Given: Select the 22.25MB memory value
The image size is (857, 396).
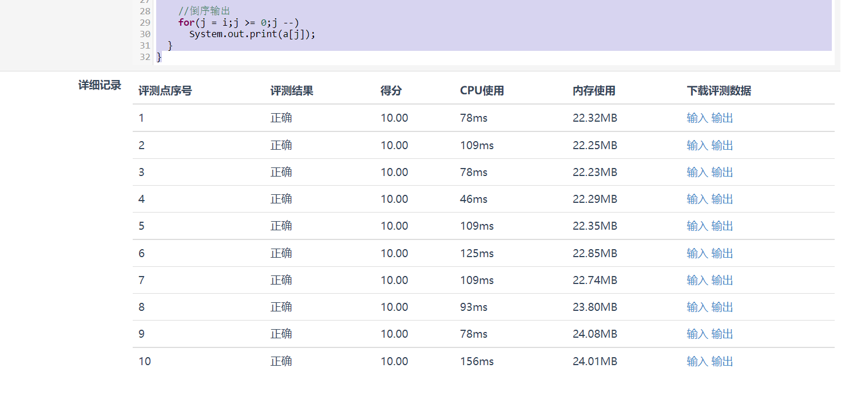Looking at the screenshot, I should coord(595,145).
